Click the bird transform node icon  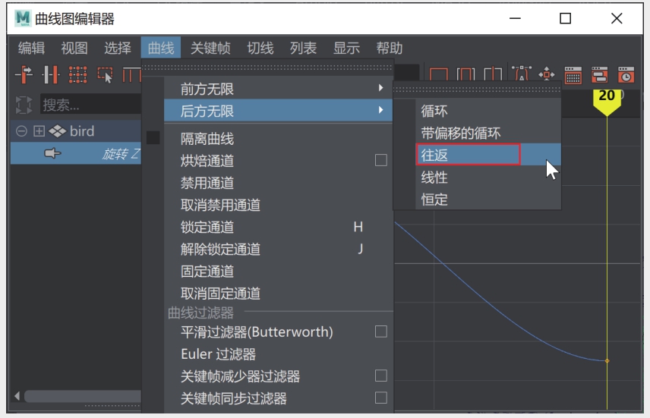coord(57,131)
